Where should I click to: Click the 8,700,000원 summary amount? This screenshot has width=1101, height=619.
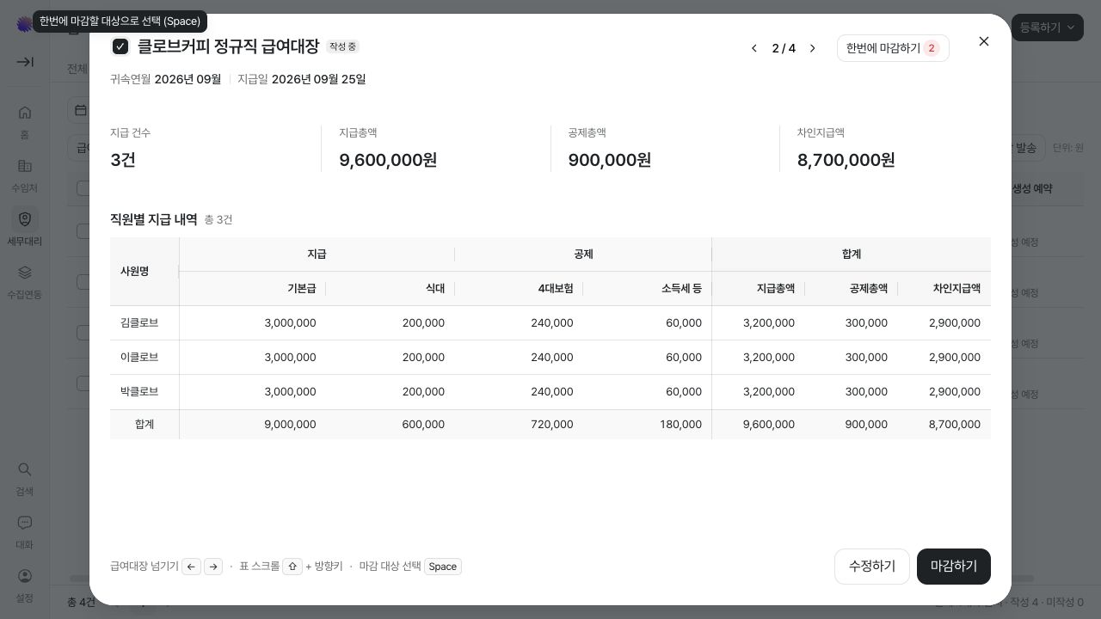[x=846, y=160]
